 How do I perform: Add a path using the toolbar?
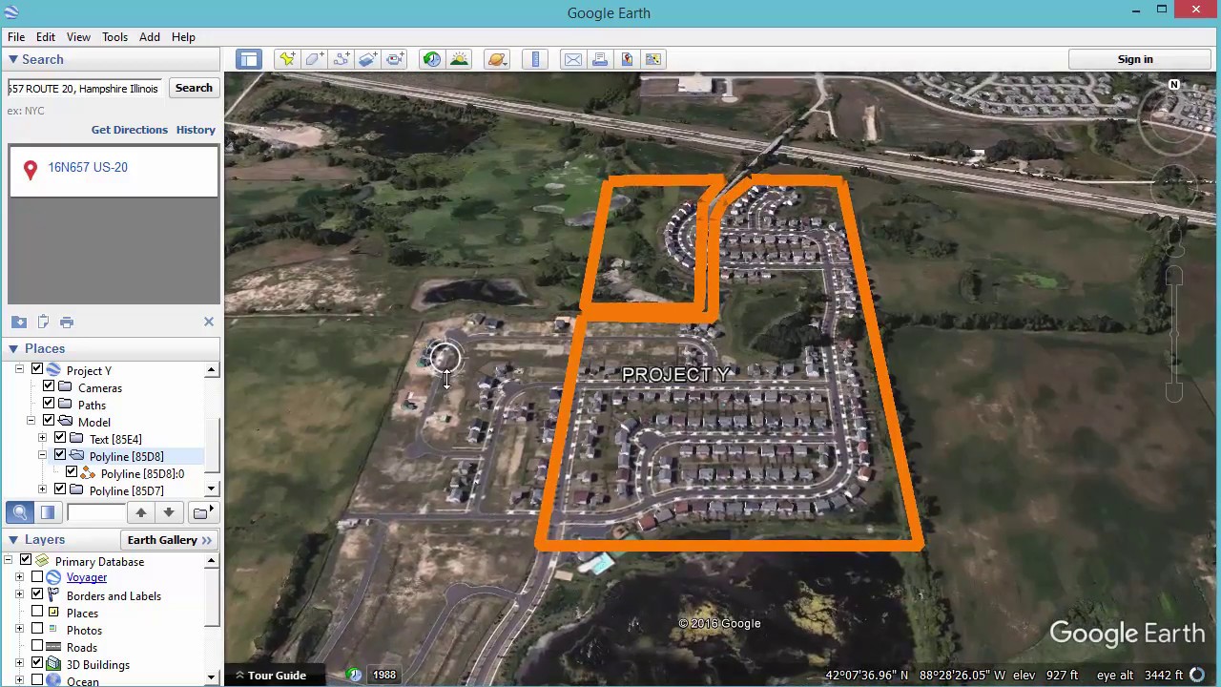pos(341,59)
